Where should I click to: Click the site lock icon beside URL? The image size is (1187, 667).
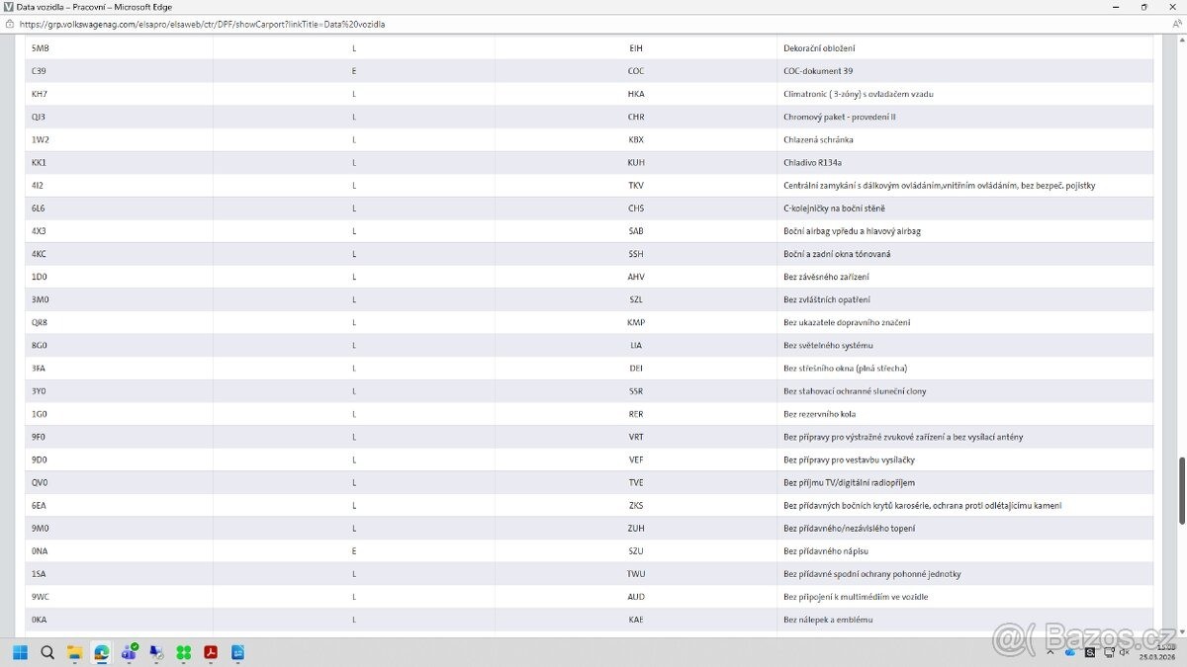[x=9, y=24]
